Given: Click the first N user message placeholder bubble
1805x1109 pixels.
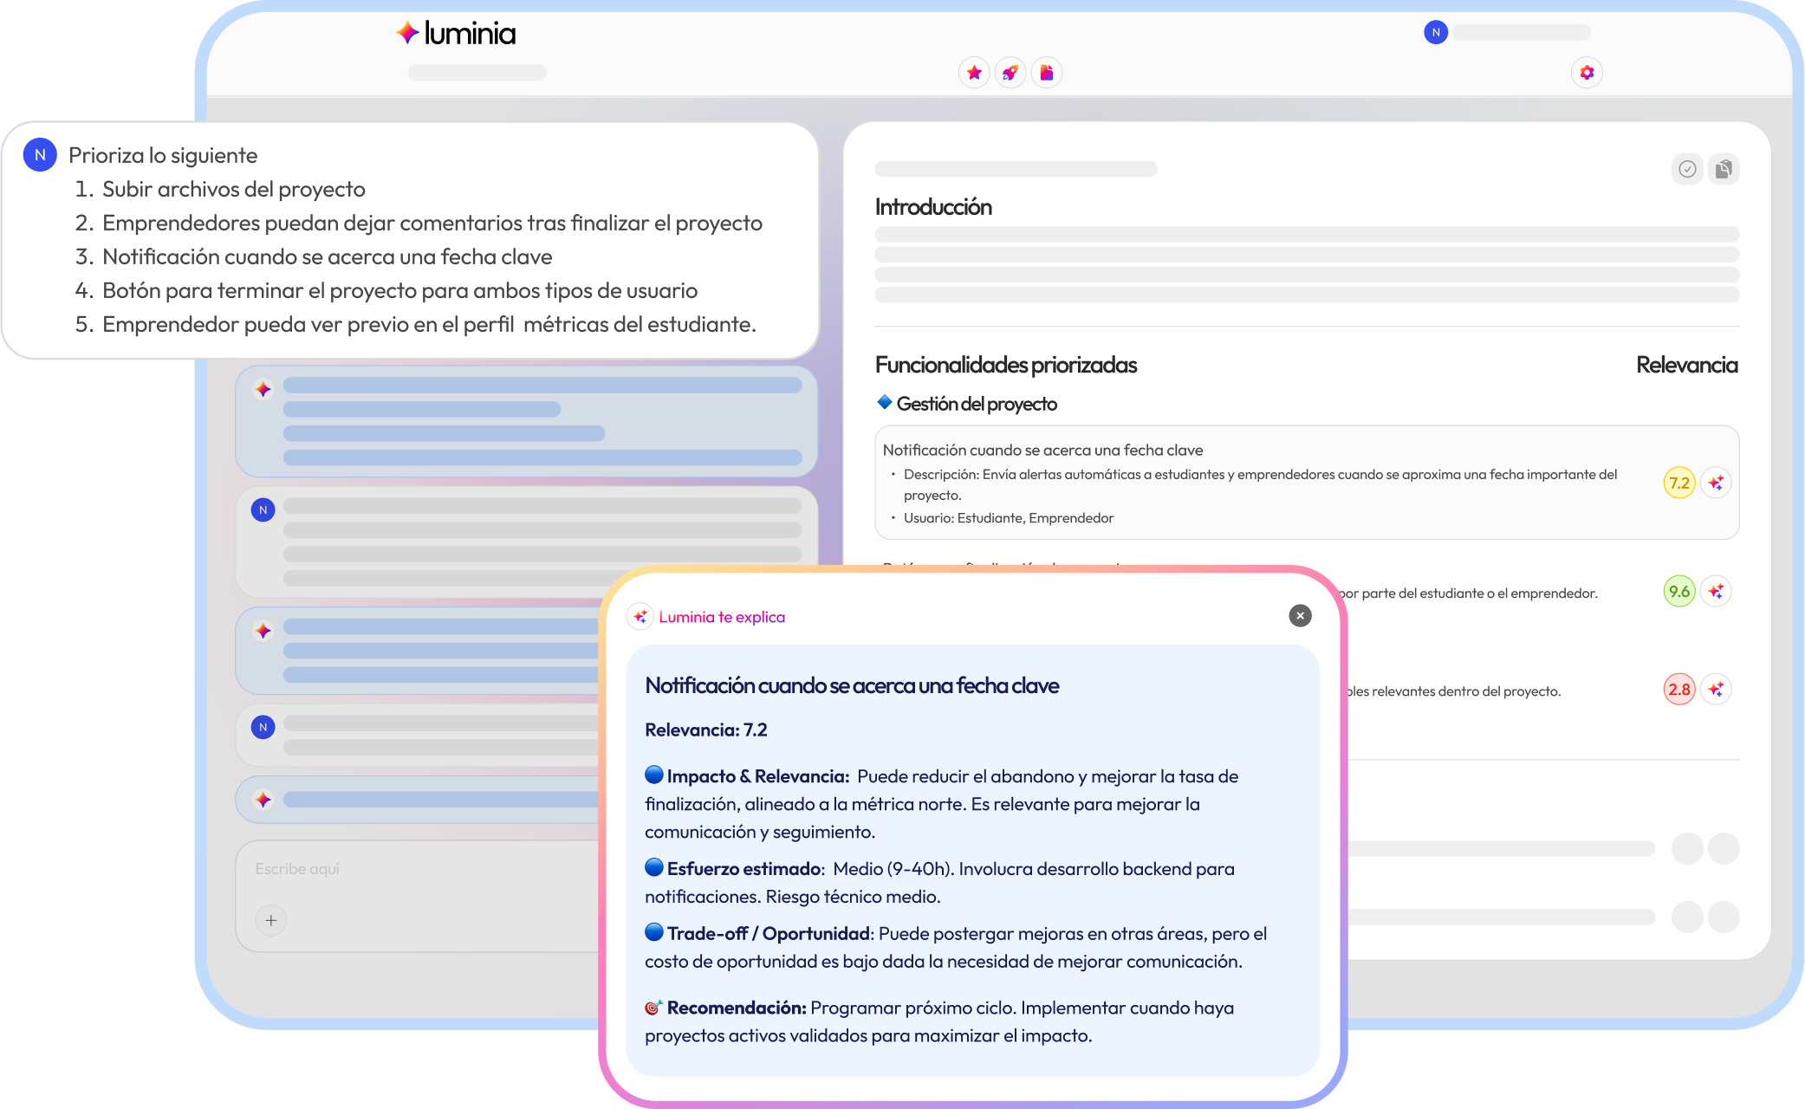Looking at the screenshot, I should pyautogui.click(x=527, y=542).
